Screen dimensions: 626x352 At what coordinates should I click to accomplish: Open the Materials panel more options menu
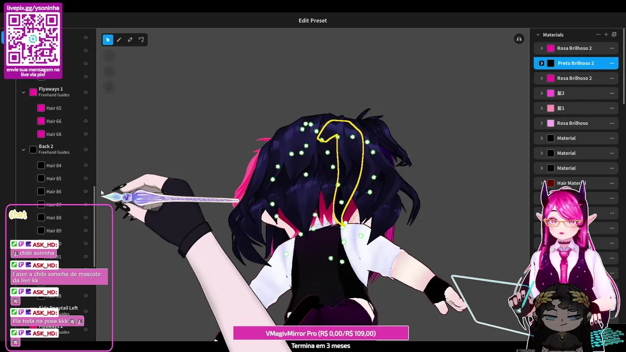point(598,35)
